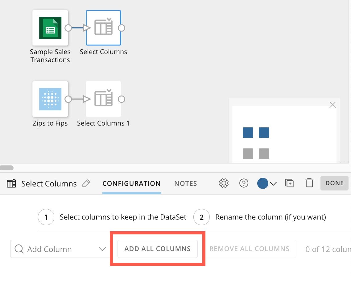351x282 pixels.
Task: Click output port of Sample Sales Transactions tile
Action: pyautogui.click(x=68, y=28)
